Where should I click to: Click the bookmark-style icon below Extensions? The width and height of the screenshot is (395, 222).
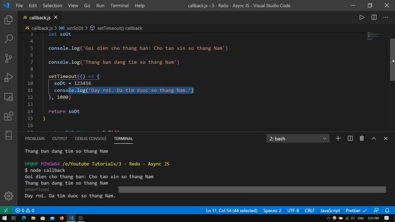9,135
